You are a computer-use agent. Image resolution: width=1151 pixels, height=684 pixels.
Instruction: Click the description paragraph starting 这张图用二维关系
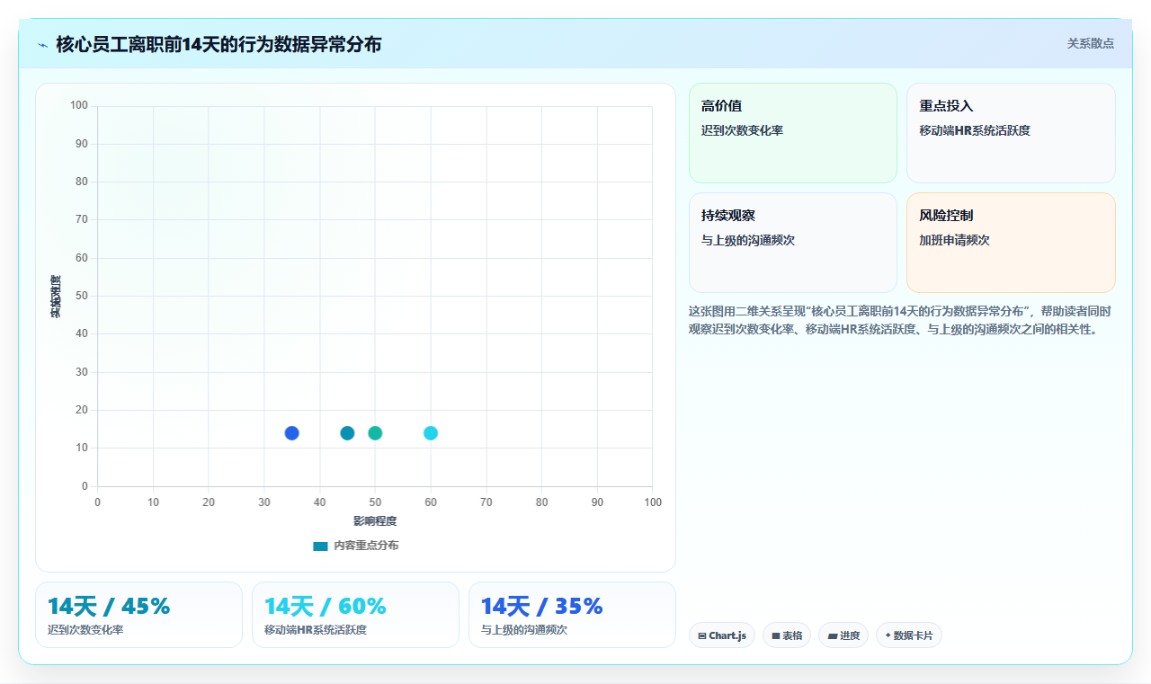(900, 320)
